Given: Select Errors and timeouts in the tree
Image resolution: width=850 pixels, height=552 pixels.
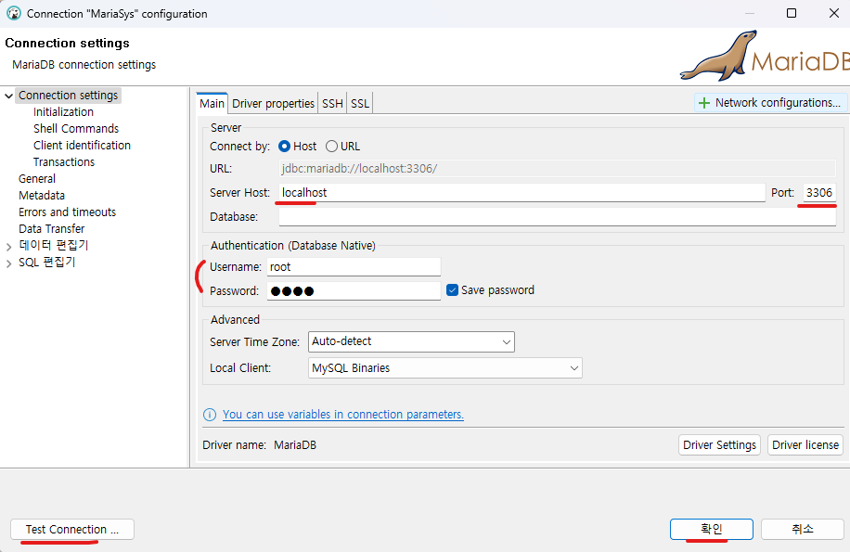Looking at the screenshot, I should (67, 212).
